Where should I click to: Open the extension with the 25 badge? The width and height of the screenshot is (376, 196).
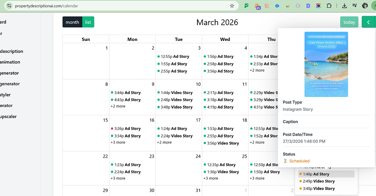pos(257,6)
